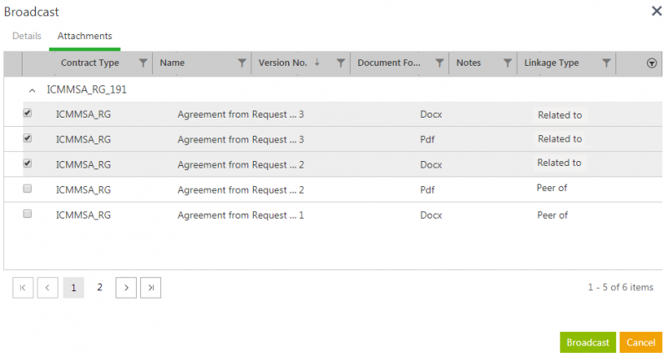Open filter for Linkage Type column

606,63
